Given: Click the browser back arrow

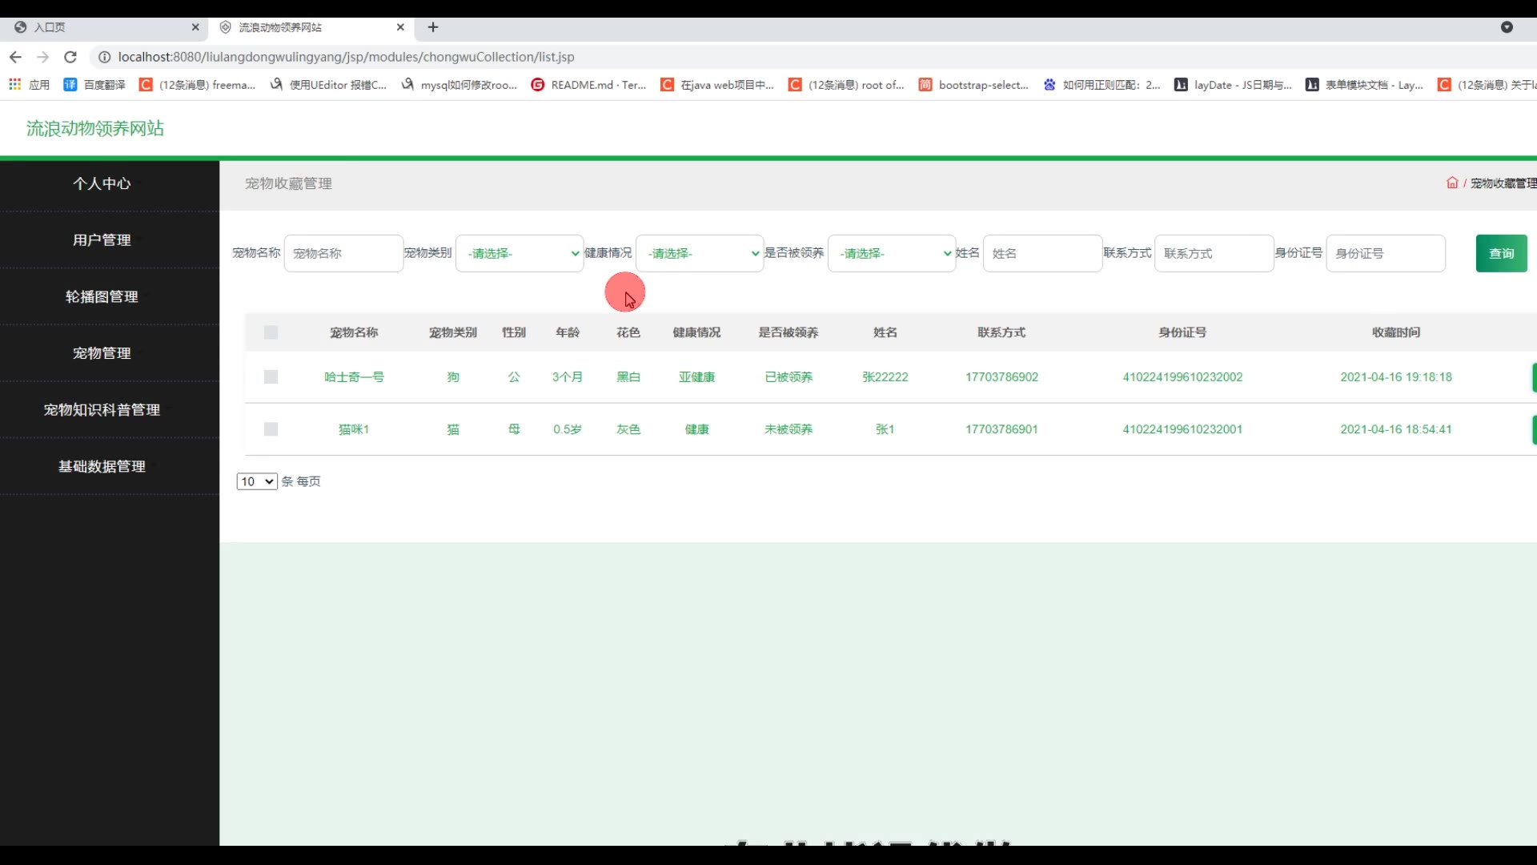Looking at the screenshot, I should (15, 57).
